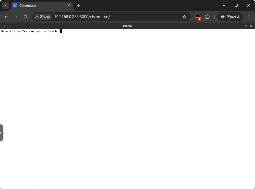Open the extension with red badge 3

click(x=198, y=17)
